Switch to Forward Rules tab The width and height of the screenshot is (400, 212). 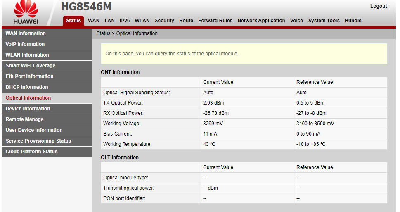215,21
